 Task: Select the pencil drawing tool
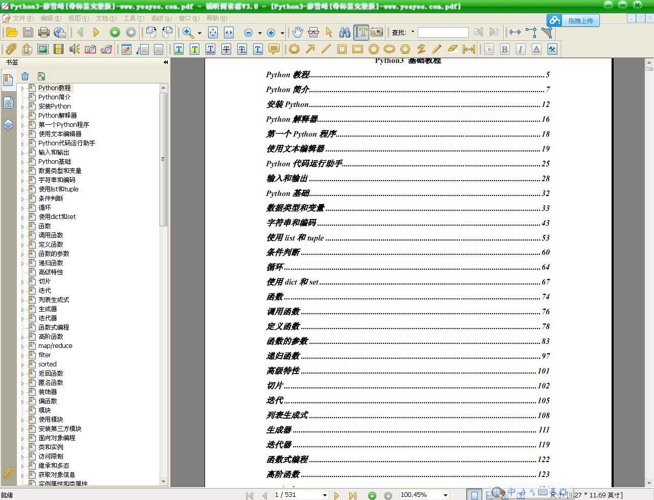click(x=437, y=49)
